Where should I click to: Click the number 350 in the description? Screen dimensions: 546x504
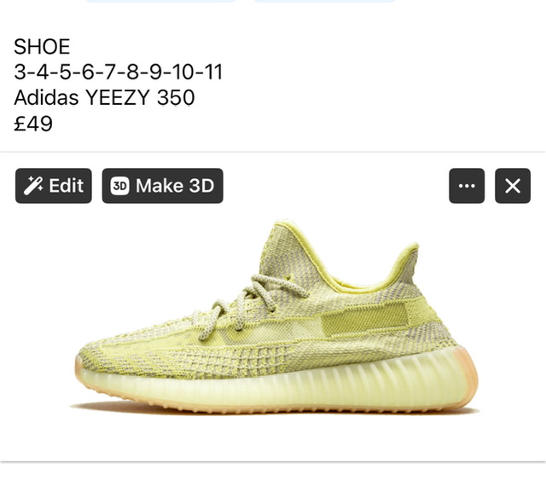coord(176,97)
